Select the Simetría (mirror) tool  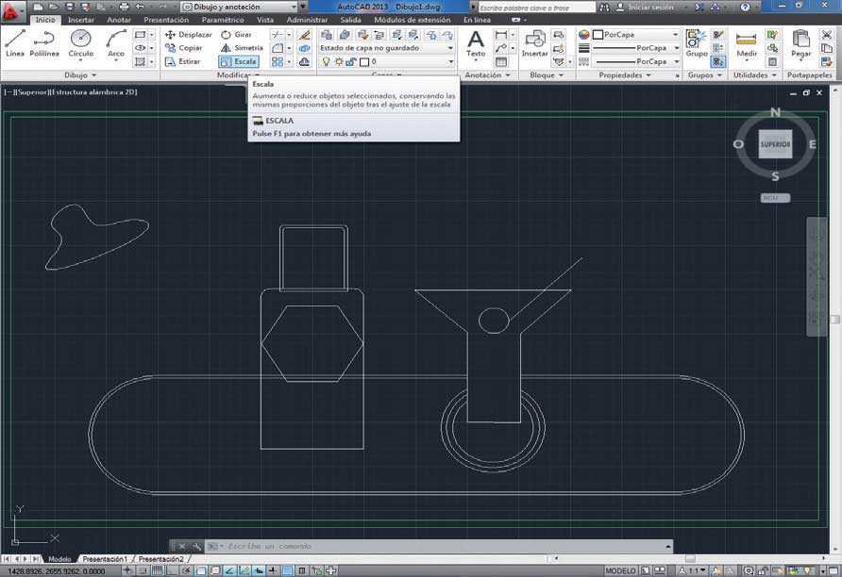coord(242,48)
